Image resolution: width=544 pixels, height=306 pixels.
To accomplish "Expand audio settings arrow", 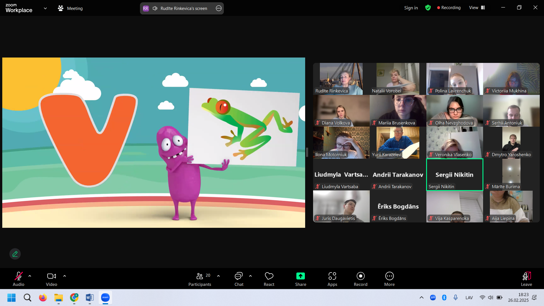I will pyautogui.click(x=30, y=276).
